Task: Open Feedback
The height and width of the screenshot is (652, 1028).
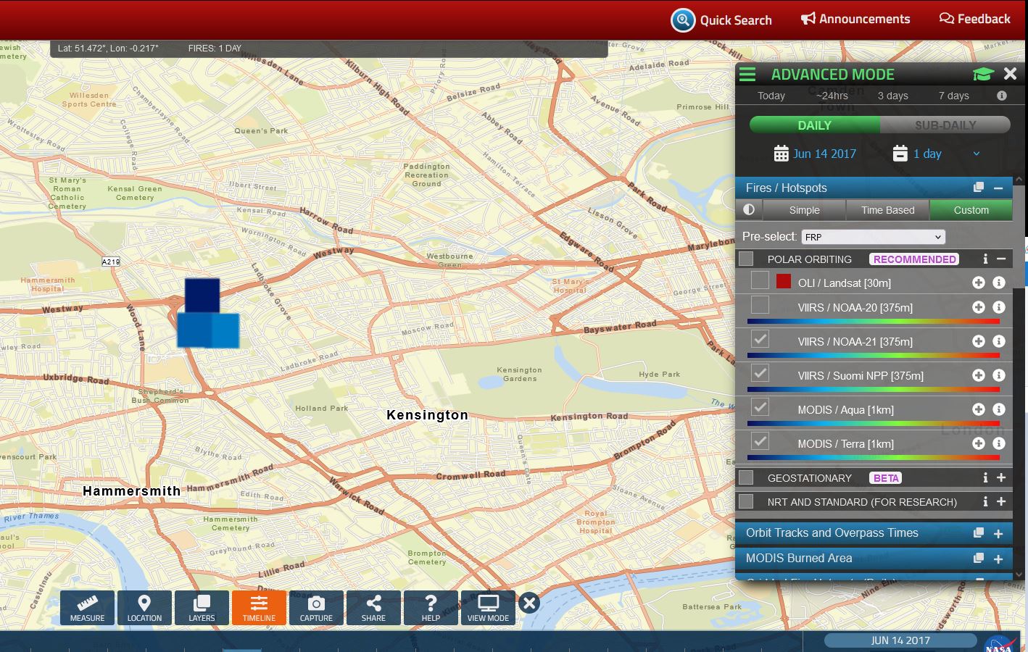Action: pos(975,19)
